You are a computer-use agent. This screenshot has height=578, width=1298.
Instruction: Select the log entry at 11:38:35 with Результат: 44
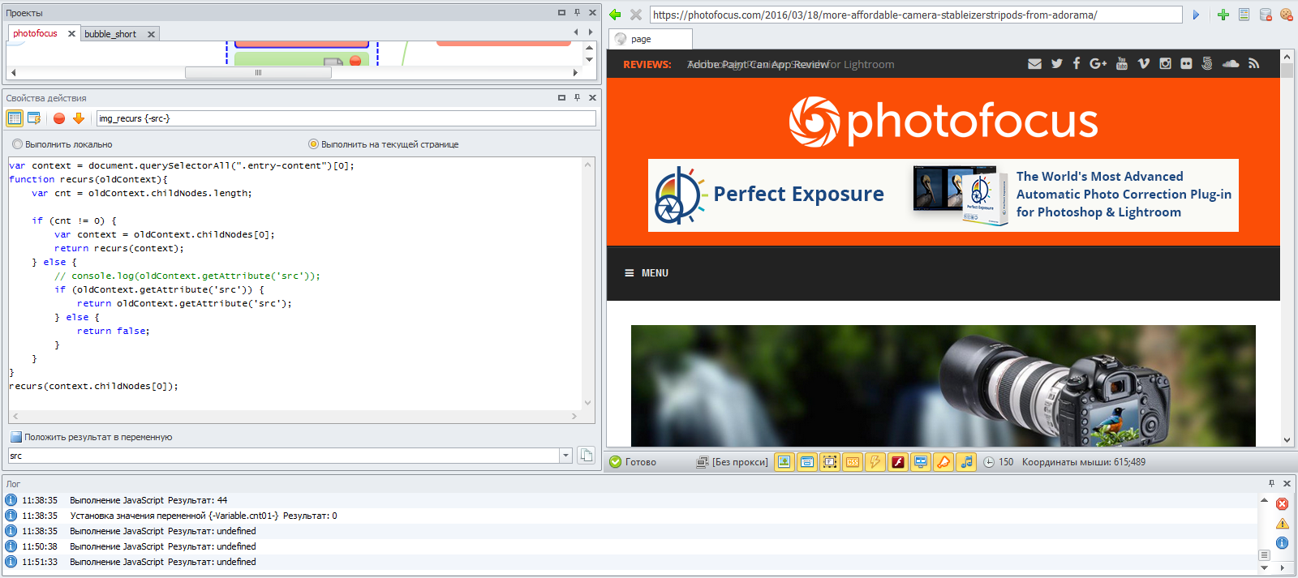pos(630,500)
